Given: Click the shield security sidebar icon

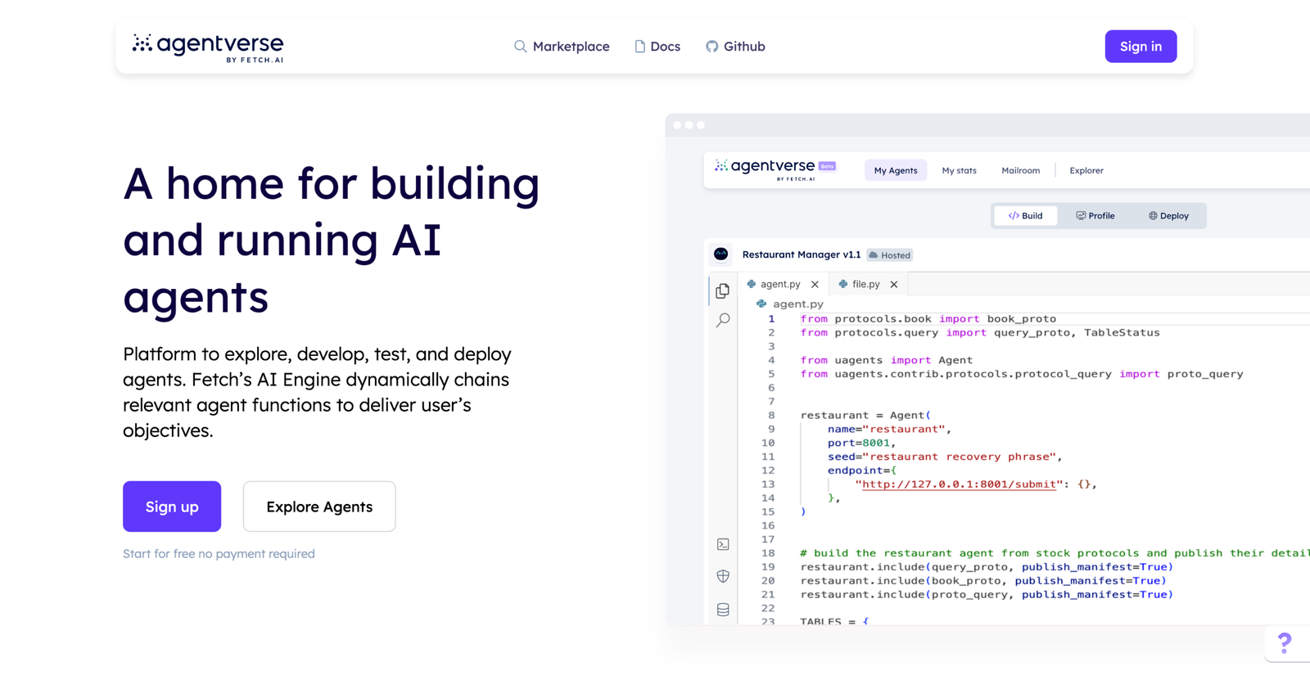Looking at the screenshot, I should [723, 576].
